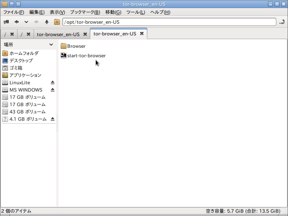Select the Browser folder icon
Screen dimensions: 288x216
[x=63, y=46]
